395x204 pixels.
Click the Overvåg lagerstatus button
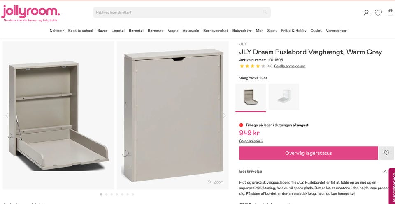309,153
